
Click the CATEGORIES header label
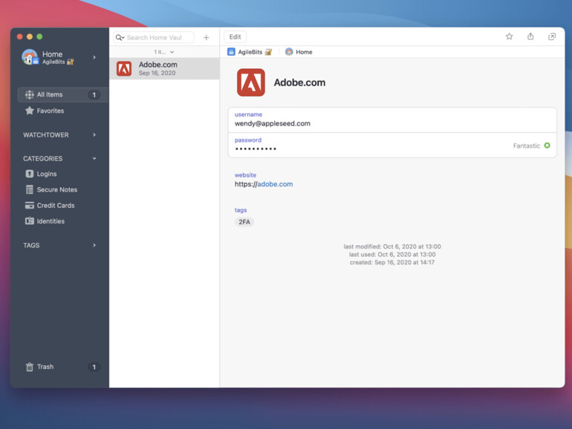click(x=42, y=159)
